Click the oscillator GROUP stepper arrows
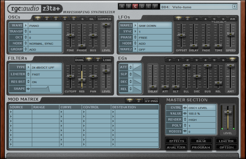Image resolution: width=246 pixels, height=159 pixels. pyautogui.click(x=26, y=49)
